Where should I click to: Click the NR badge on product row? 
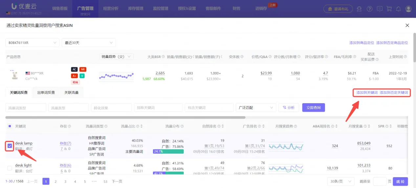[83, 69]
